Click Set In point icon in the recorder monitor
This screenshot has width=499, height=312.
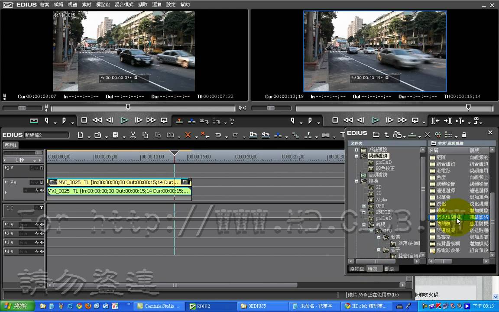tap(292, 120)
